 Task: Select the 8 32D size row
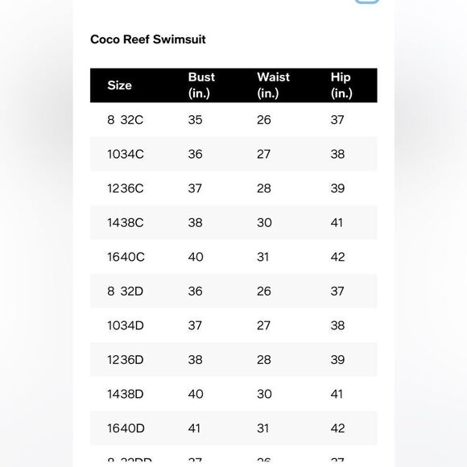pos(233,291)
